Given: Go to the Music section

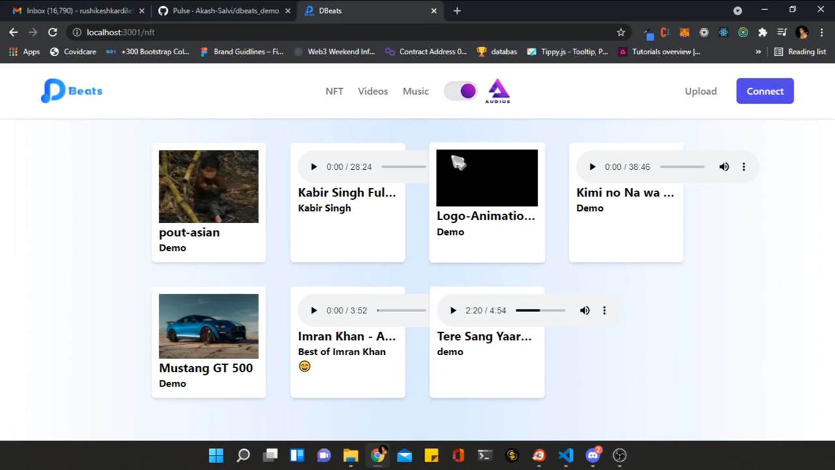Looking at the screenshot, I should coord(416,91).
